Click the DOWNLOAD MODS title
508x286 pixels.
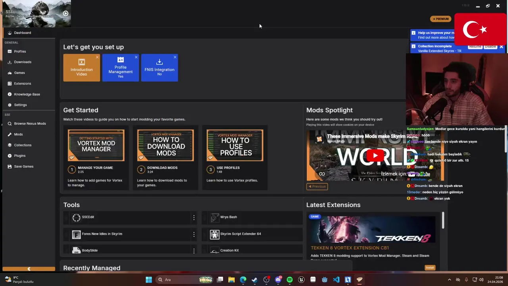(162, 168)
